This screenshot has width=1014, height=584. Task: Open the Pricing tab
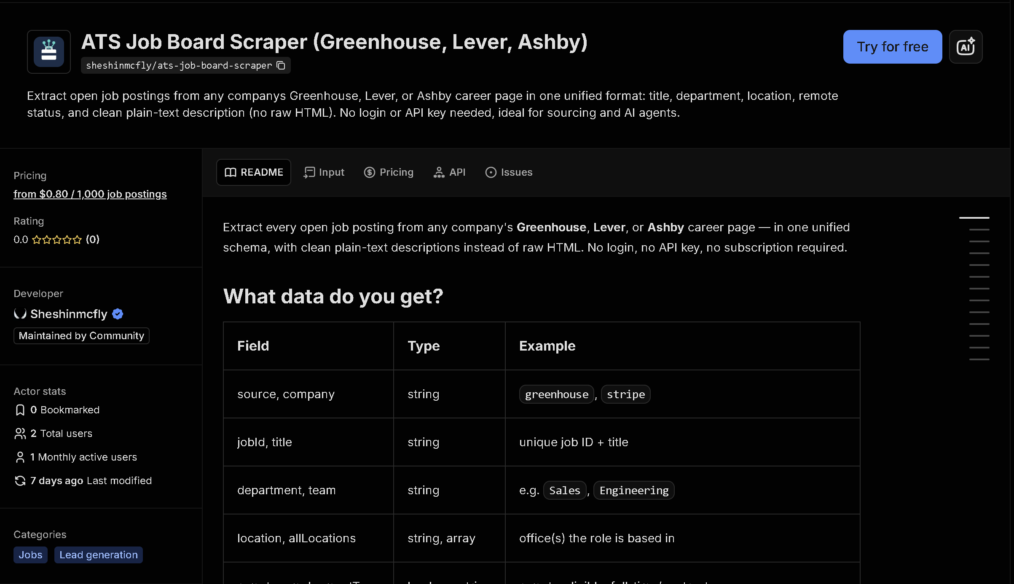pos(389,172)
